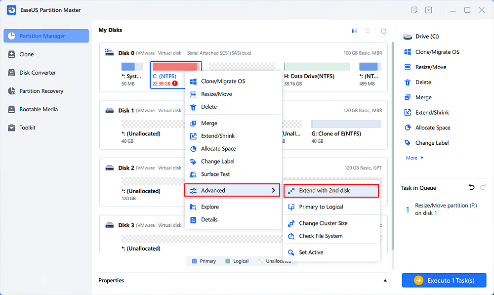Select Partition Recovery in the sidebar

(x=41, y=91)
